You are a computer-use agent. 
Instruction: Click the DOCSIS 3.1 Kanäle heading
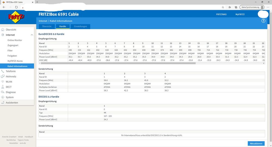[49, 97]
